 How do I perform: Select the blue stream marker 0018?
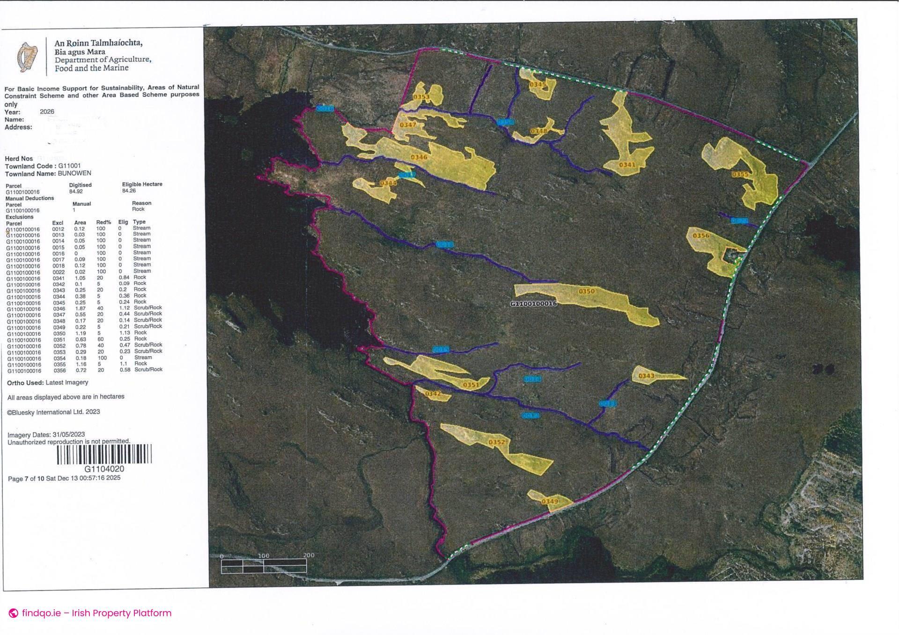point(444,243)
